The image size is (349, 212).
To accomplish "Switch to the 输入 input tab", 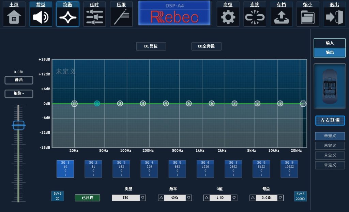I will pyautogui.click(x=330, y=43).
